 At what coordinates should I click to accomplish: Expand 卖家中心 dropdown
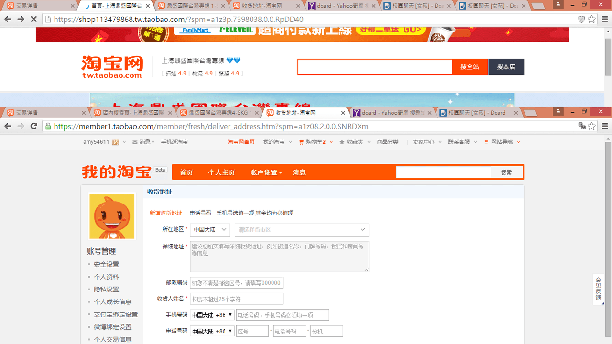(x=427, y=142)
